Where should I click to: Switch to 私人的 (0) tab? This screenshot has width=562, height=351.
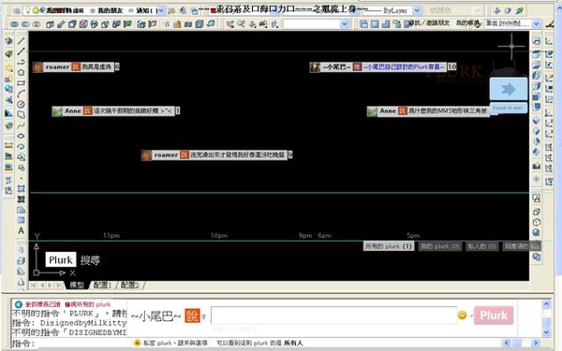(x=482, y=246)
